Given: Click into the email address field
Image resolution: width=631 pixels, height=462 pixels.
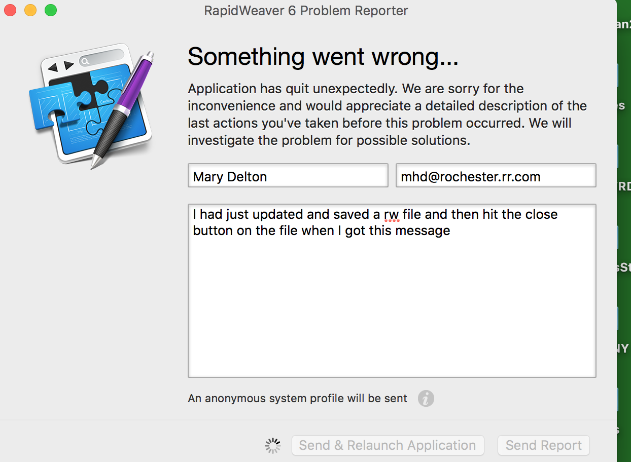Looking at the screenshot, I should [495, 176].
